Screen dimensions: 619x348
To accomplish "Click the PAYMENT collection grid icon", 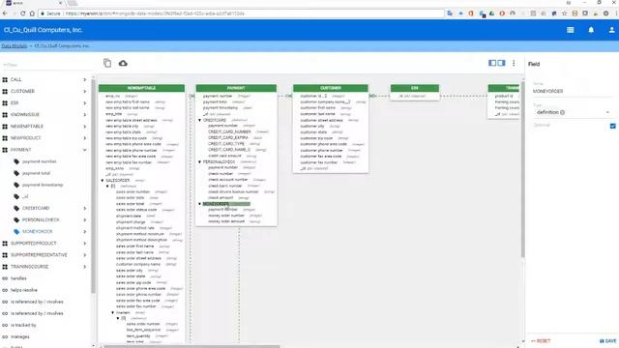I will point(5,150).
